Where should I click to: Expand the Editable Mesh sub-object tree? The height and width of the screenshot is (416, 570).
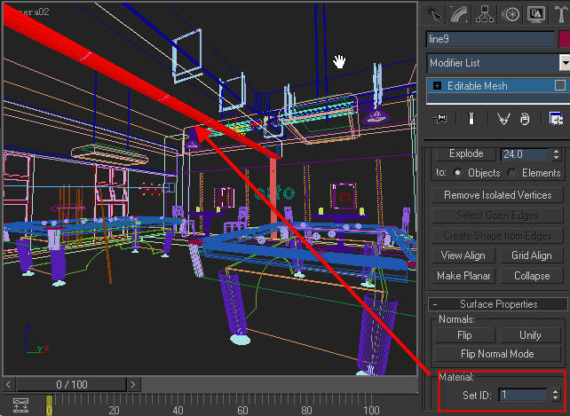[437, 86]
